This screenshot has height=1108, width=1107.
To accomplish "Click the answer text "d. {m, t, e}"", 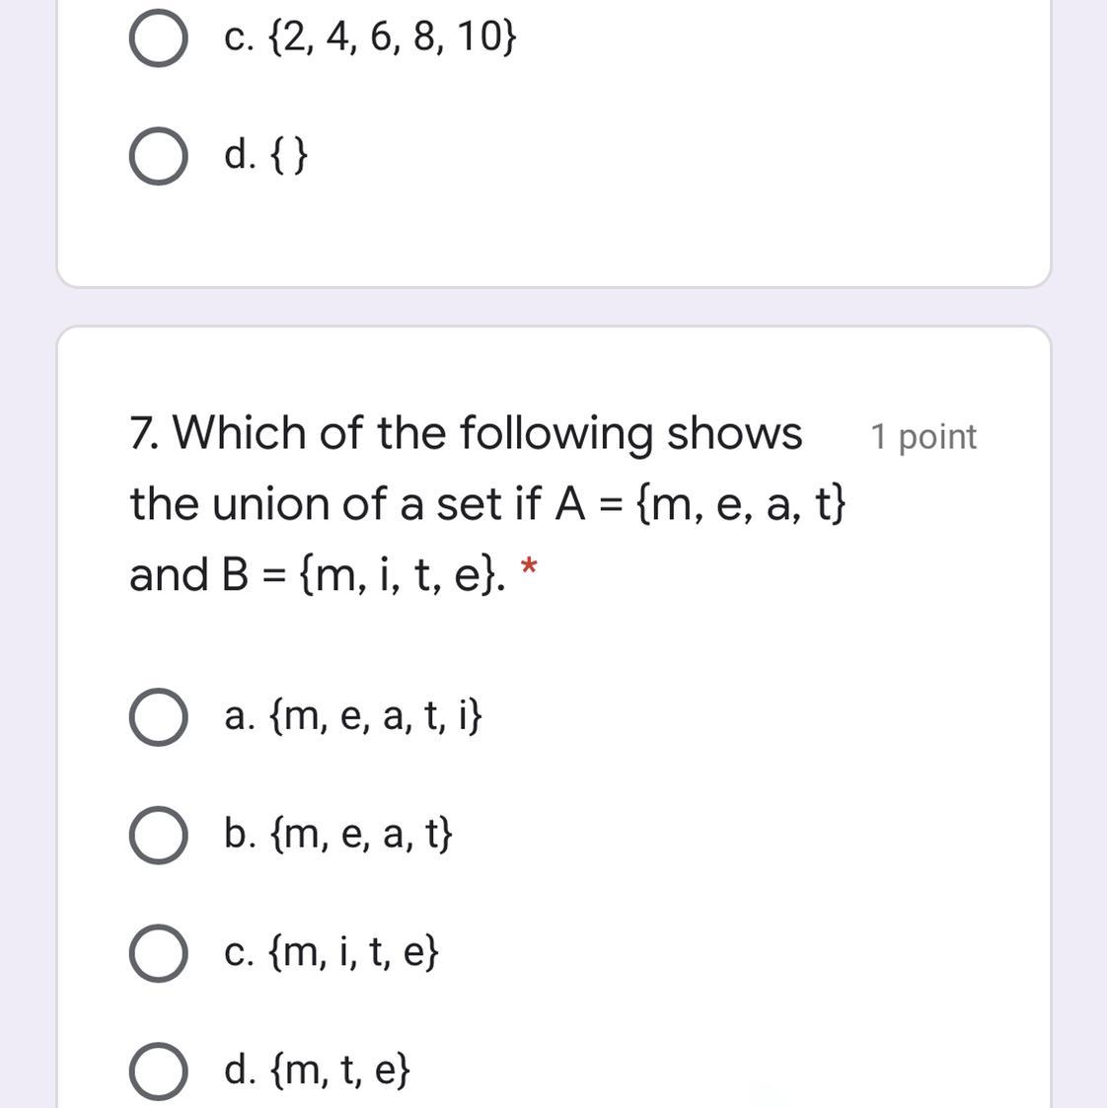I will 317,1070.
